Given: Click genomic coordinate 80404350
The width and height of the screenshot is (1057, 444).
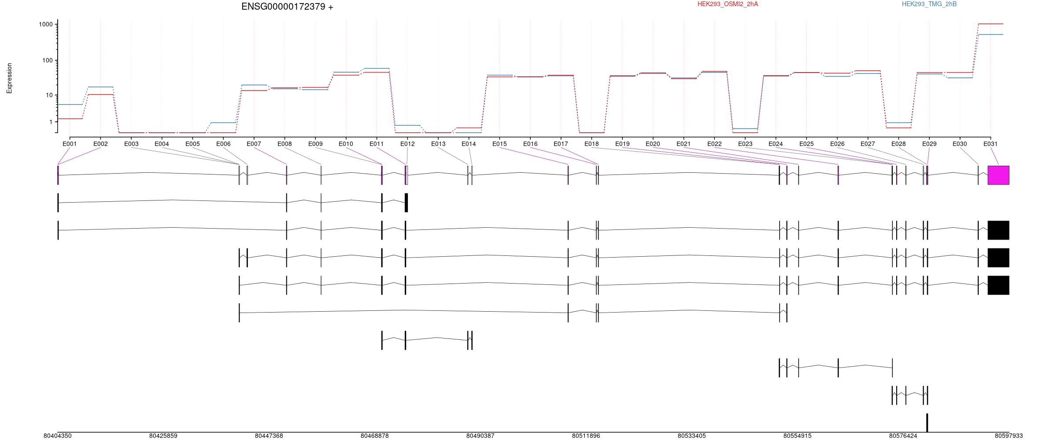Looking at the screenshot, I should point(57,436).
